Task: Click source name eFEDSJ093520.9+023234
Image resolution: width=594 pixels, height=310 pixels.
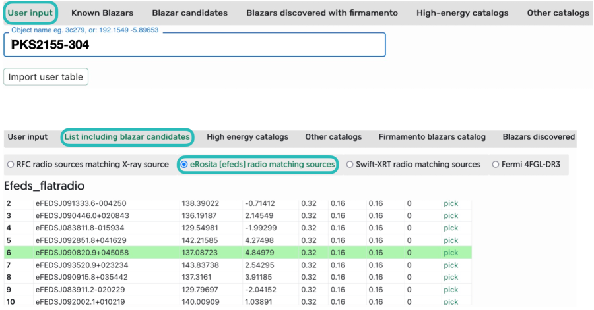Action: pos(82,265)
